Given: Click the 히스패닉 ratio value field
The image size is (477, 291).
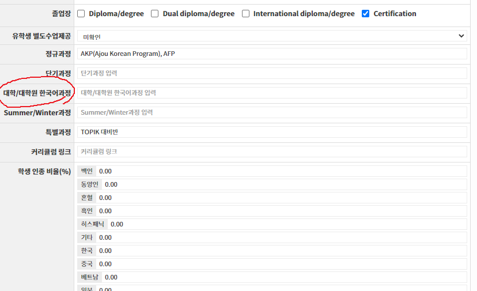Looking at the screenshot, I should point(287,224).
